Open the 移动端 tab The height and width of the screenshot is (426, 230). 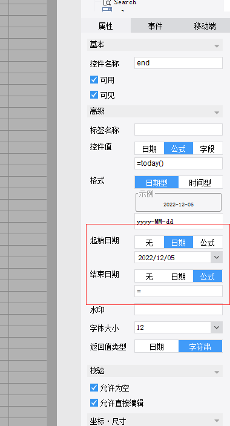pyautogui.click(x=205, y=26)
